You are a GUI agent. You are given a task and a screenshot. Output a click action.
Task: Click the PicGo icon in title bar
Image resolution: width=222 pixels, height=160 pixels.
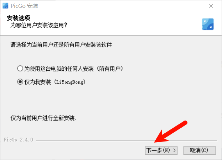(x=5, y=6)
